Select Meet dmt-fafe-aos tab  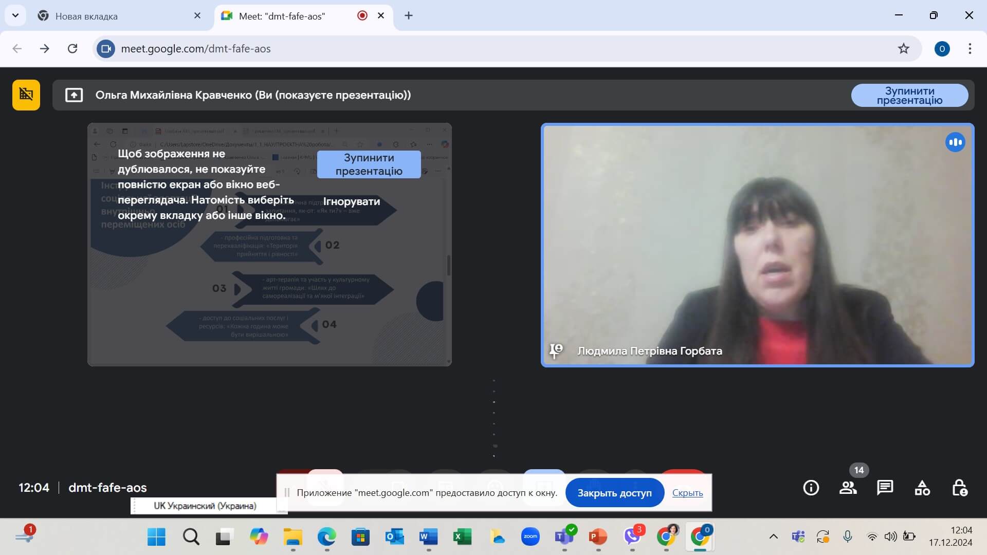(x=282, y=16)
